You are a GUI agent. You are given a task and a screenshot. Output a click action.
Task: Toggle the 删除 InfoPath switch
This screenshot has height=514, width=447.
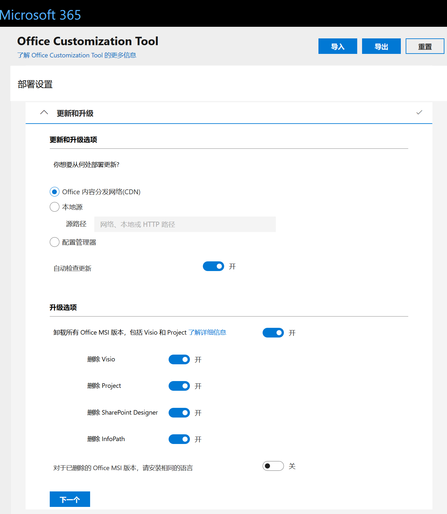[x=179, y=439]
